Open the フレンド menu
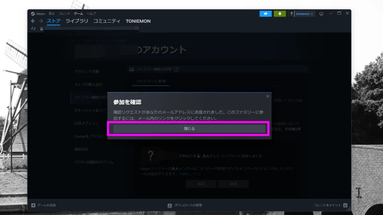Image resolution: width=383 pixels, height=215 pixels. (64, 14)
